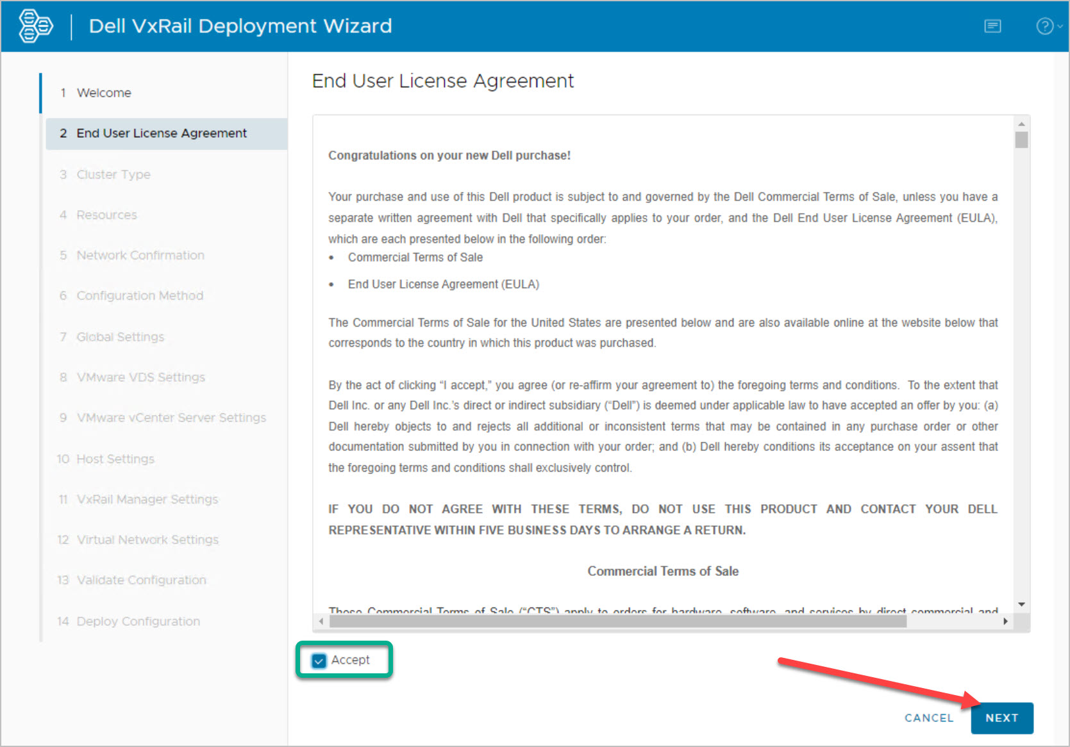Click the 'End User License Agreement (EULA)' bullet
This screenshot has width=1070, height=747.
[444, 284]
